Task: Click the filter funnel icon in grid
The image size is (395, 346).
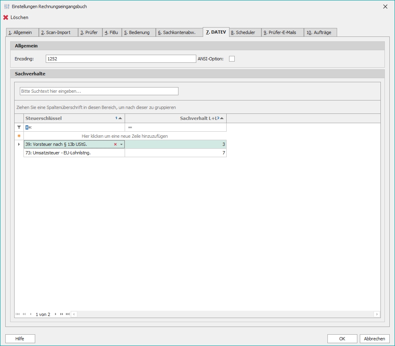Action: (19, 127)
